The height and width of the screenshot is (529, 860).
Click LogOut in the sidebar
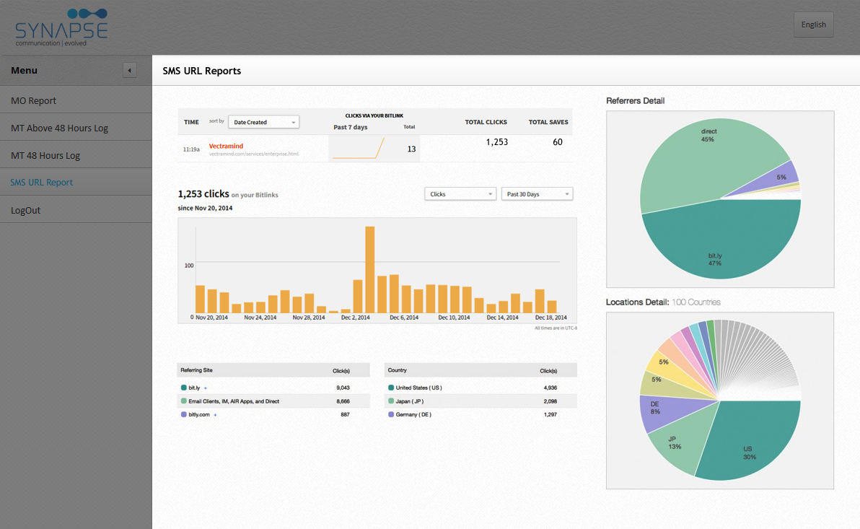click(26, 210)
